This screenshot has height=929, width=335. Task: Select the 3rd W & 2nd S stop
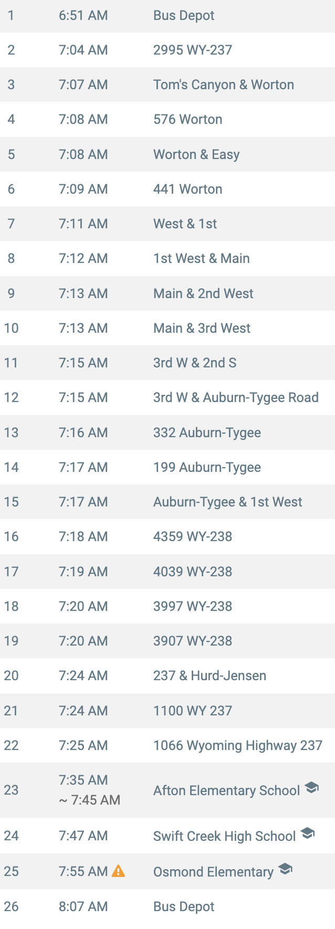(x=167, y=363)
